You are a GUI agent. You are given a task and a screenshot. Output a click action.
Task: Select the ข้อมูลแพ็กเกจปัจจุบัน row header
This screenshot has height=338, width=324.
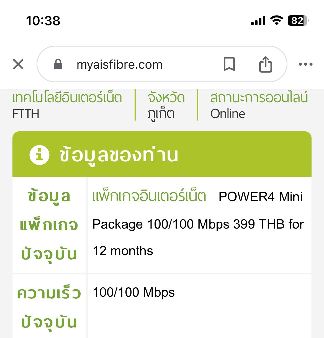click(x=49, y=225)
